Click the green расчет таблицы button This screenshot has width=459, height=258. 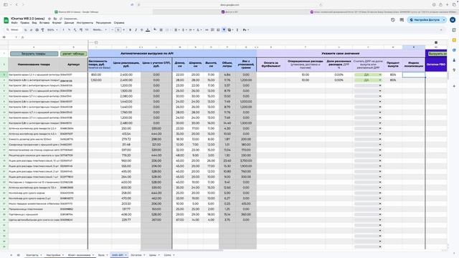[73, 54]
